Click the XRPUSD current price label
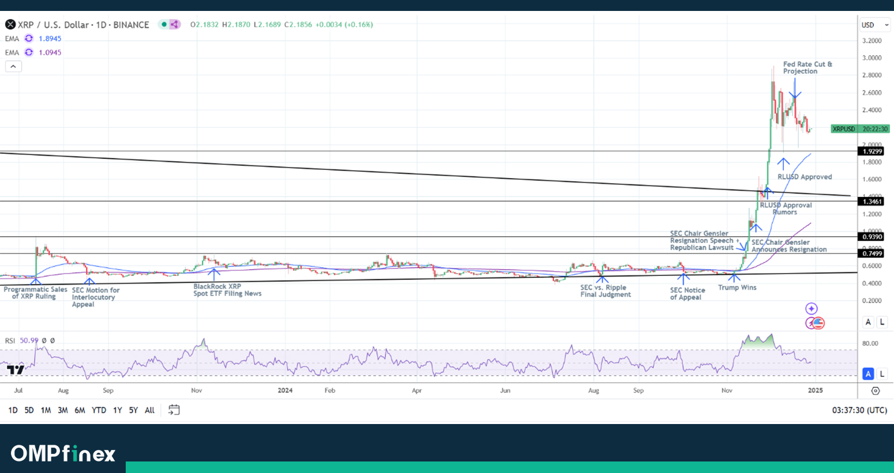The width and height of the screenshot is (894, 473). tap(860, 129)
